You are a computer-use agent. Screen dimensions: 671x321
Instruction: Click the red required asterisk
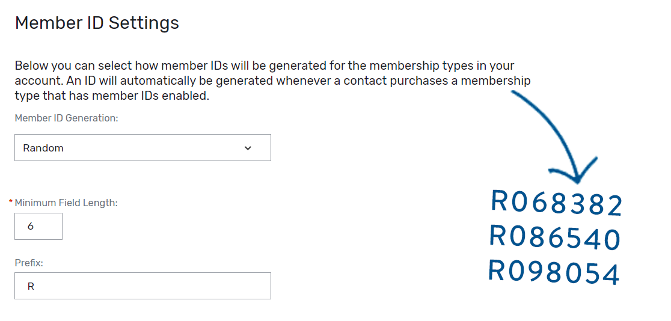coord(11,203)
